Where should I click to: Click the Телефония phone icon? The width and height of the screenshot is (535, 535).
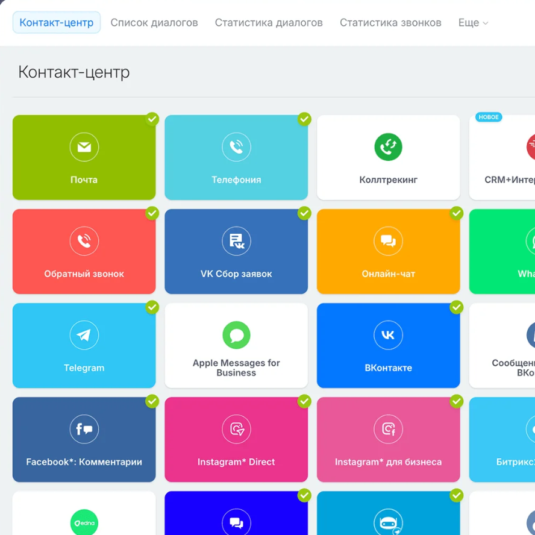click(236, 147)
